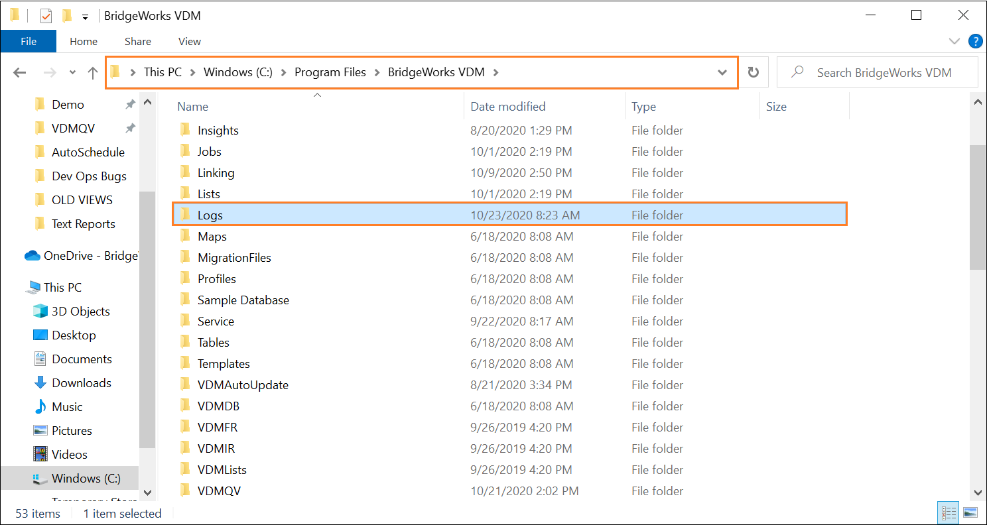Screen dimensions: 987x525
Task: Click the Properties checkmark quick access icon
Action: click(46, 15)
